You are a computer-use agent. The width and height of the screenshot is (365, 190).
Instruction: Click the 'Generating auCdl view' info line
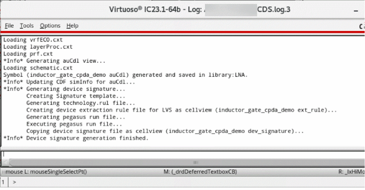[x=55, y=61]
